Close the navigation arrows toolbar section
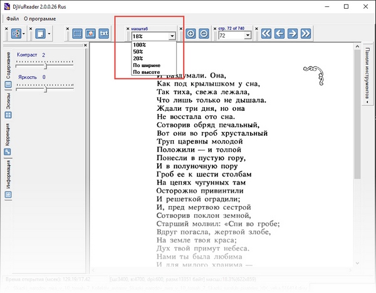This screenshot has height=293, width=376. (256, 29)
